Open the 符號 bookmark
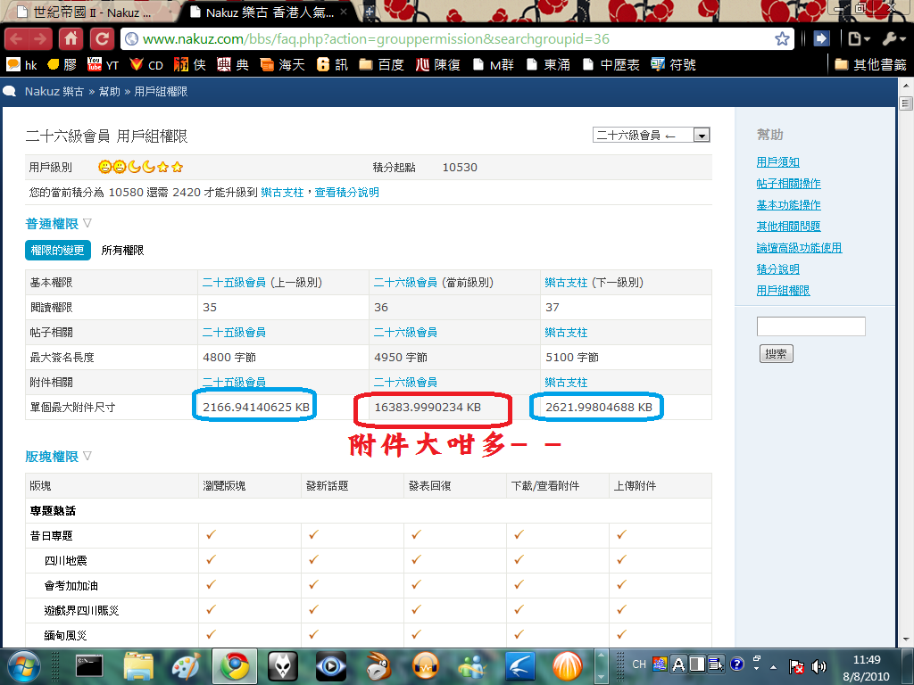 673,64
